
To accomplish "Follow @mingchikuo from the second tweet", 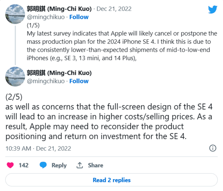I will [79, 81].
